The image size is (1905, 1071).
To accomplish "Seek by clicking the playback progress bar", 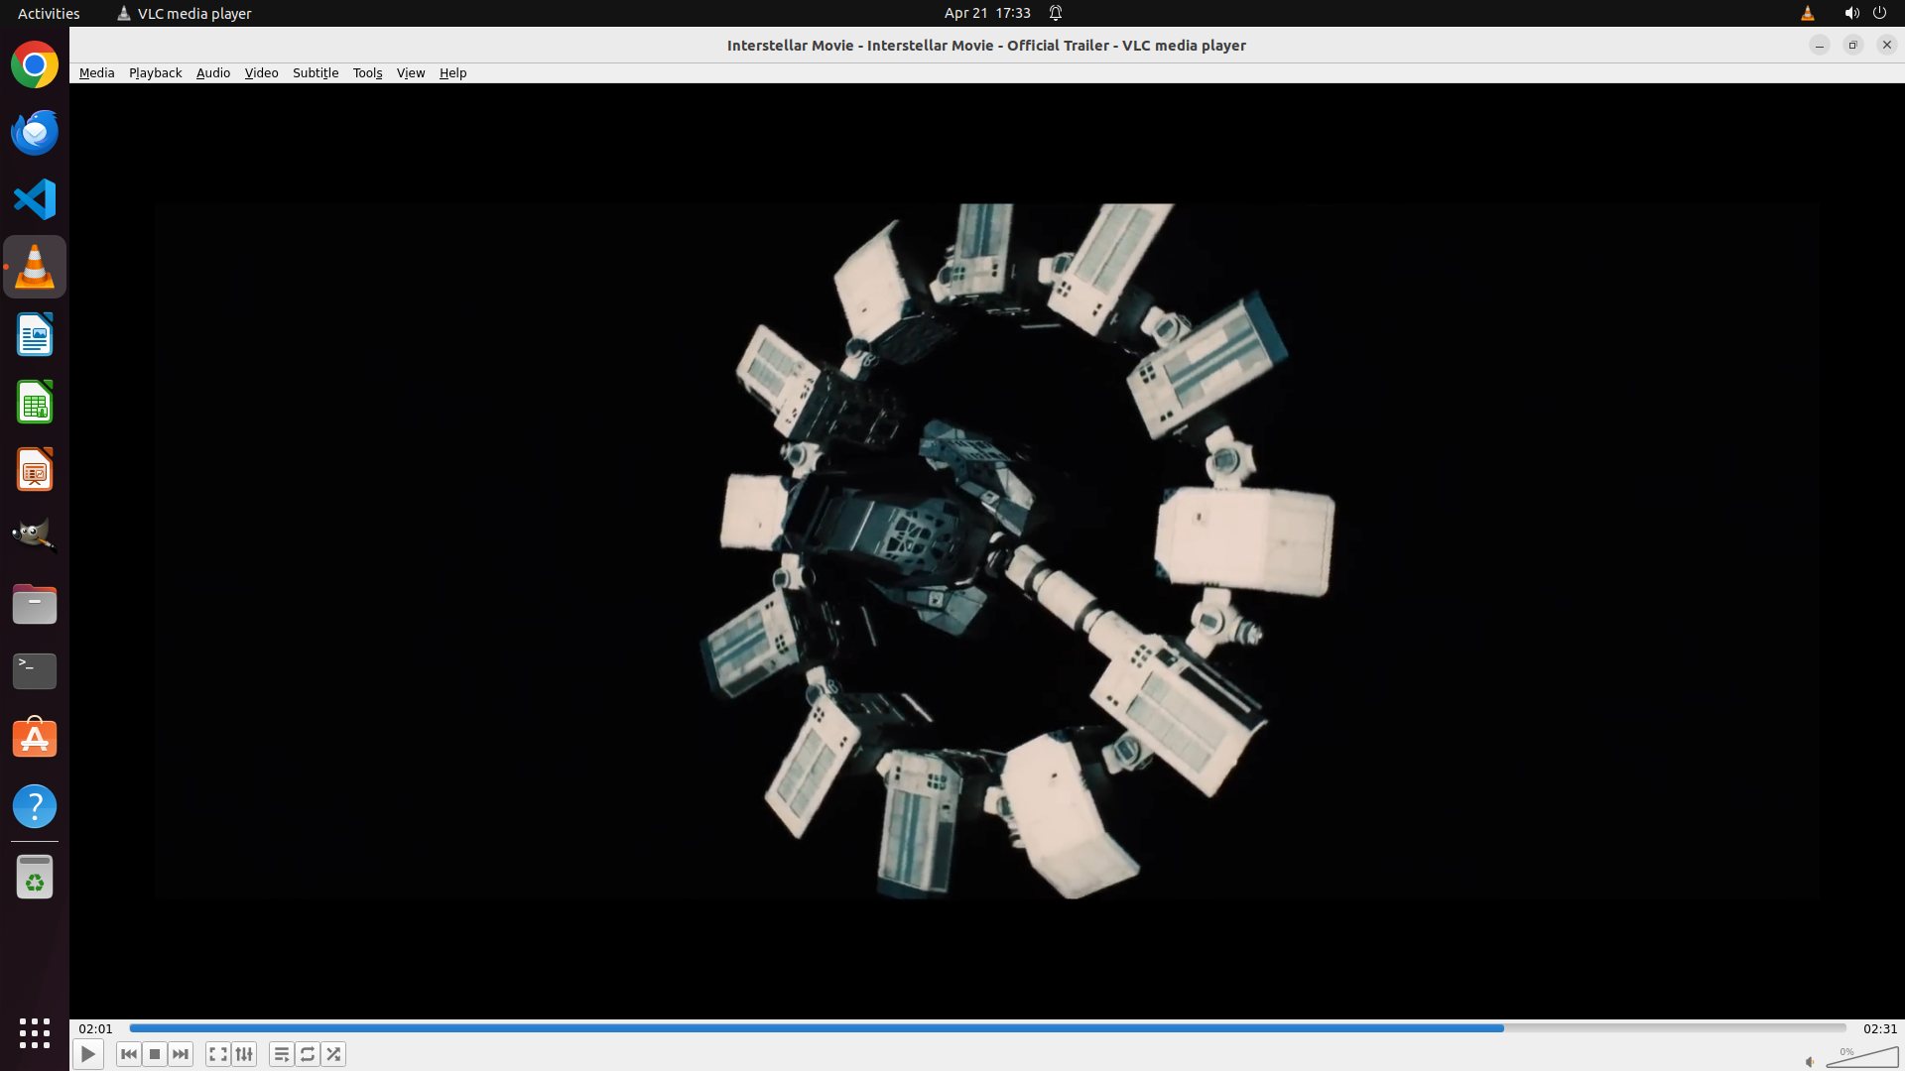I will [x=987, y=1028].
